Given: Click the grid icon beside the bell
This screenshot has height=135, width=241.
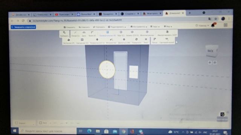Looking at the screenshot, I should (x=226, y=25).
